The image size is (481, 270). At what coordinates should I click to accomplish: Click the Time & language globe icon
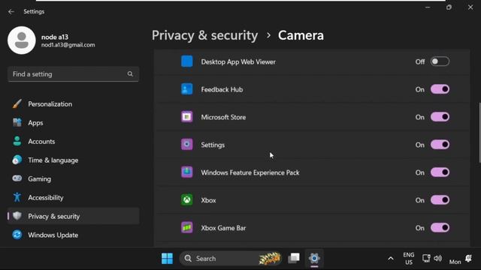tap(17, 160)
